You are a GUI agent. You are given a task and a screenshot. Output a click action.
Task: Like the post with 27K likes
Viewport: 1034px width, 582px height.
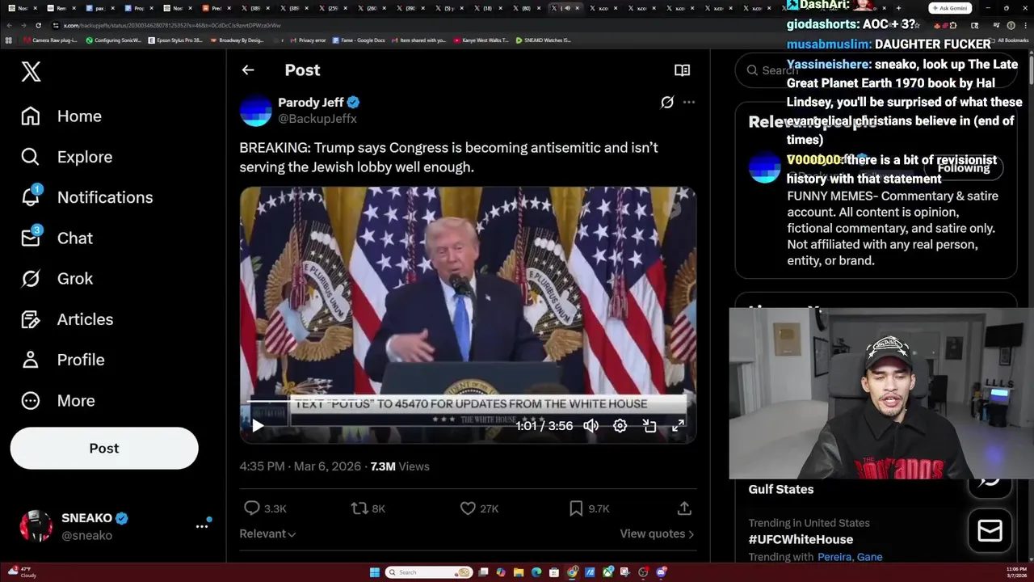point(479,508)
